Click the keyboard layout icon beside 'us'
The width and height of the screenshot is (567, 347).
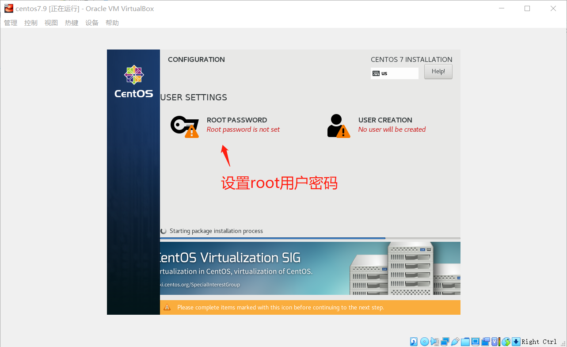coord(376,73)
